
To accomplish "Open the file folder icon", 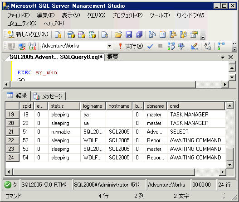I will click(x=118, y=34).
